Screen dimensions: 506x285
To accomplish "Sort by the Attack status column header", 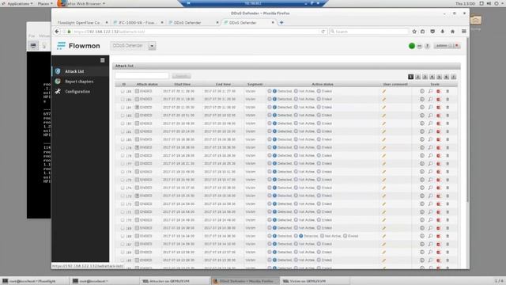I will 147,85.
